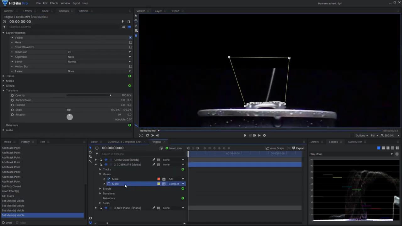The height and width of the screenshot is (226, 402).
Task: Hide the New Grade layer eye
Action: (106, 160)
